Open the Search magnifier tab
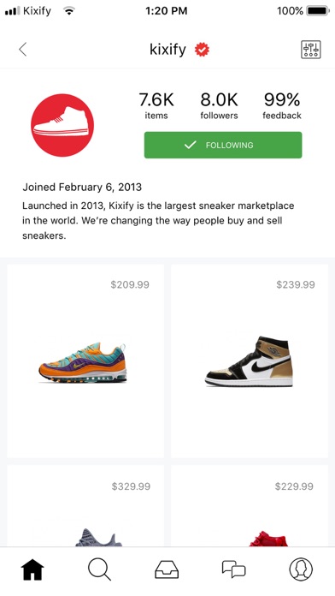 tap(99, 569)
